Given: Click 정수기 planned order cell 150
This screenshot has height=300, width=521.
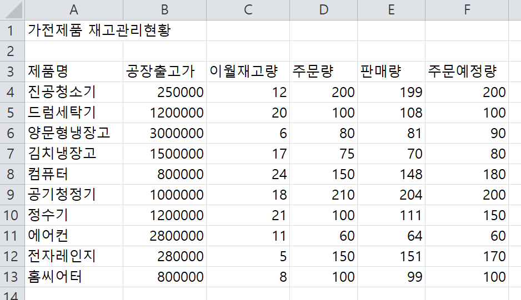Looking at the screenshot, I should 467,215.
